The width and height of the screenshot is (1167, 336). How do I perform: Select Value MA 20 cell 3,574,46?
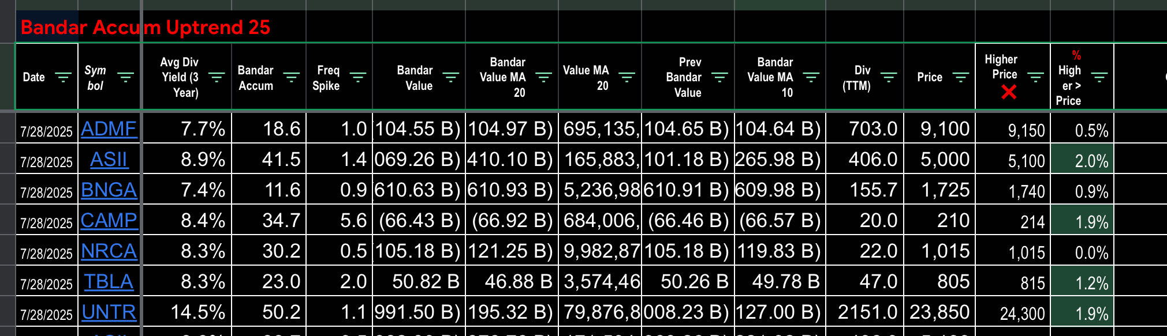600,281
